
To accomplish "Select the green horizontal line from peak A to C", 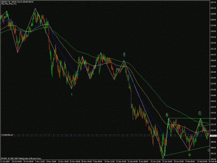I will (189, 118).
